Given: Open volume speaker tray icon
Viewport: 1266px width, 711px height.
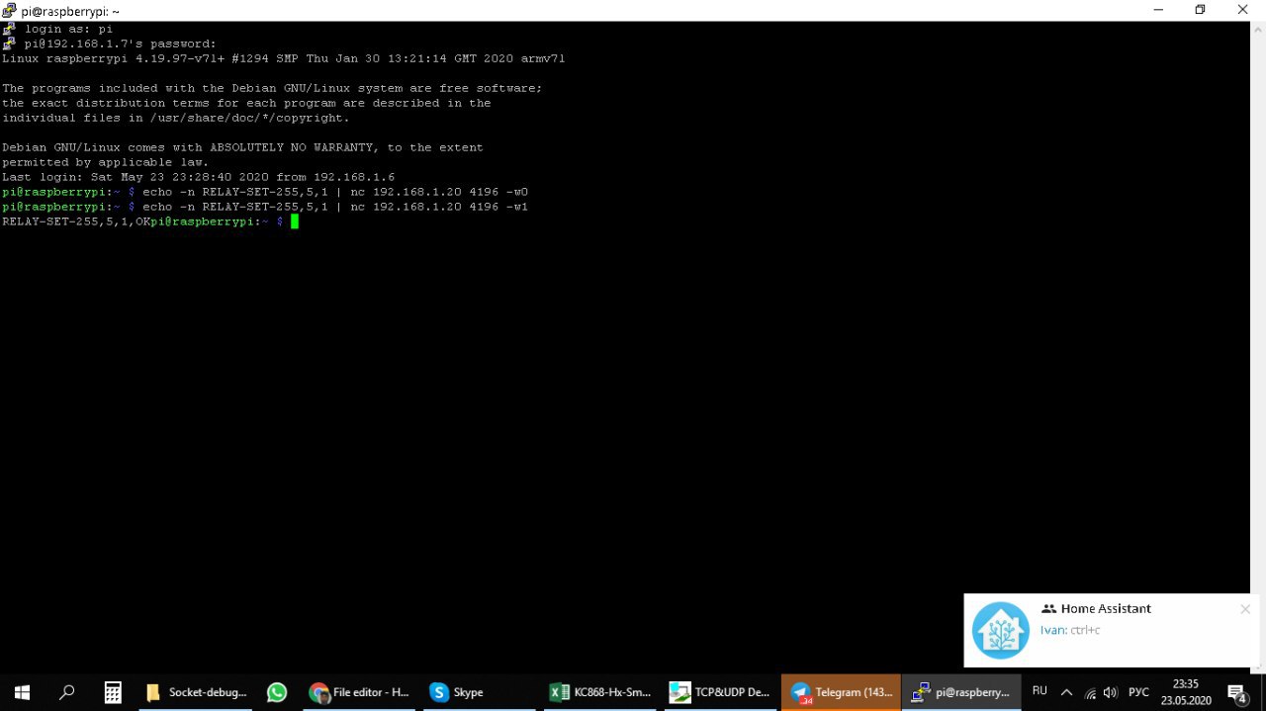Looking at the screenshot, I should point(1110,693).
